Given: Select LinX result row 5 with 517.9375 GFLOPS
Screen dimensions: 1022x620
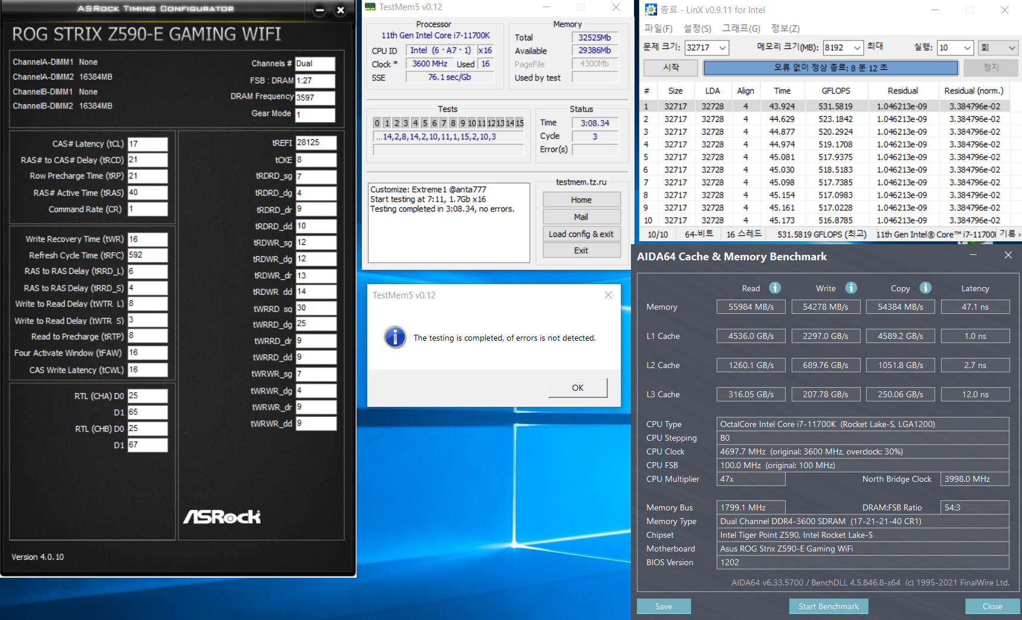Looking at the screenshot, I should pos(826,157).
